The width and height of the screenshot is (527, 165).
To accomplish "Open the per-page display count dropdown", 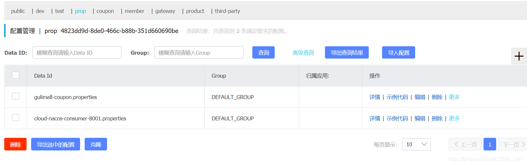I will [416, 144].
